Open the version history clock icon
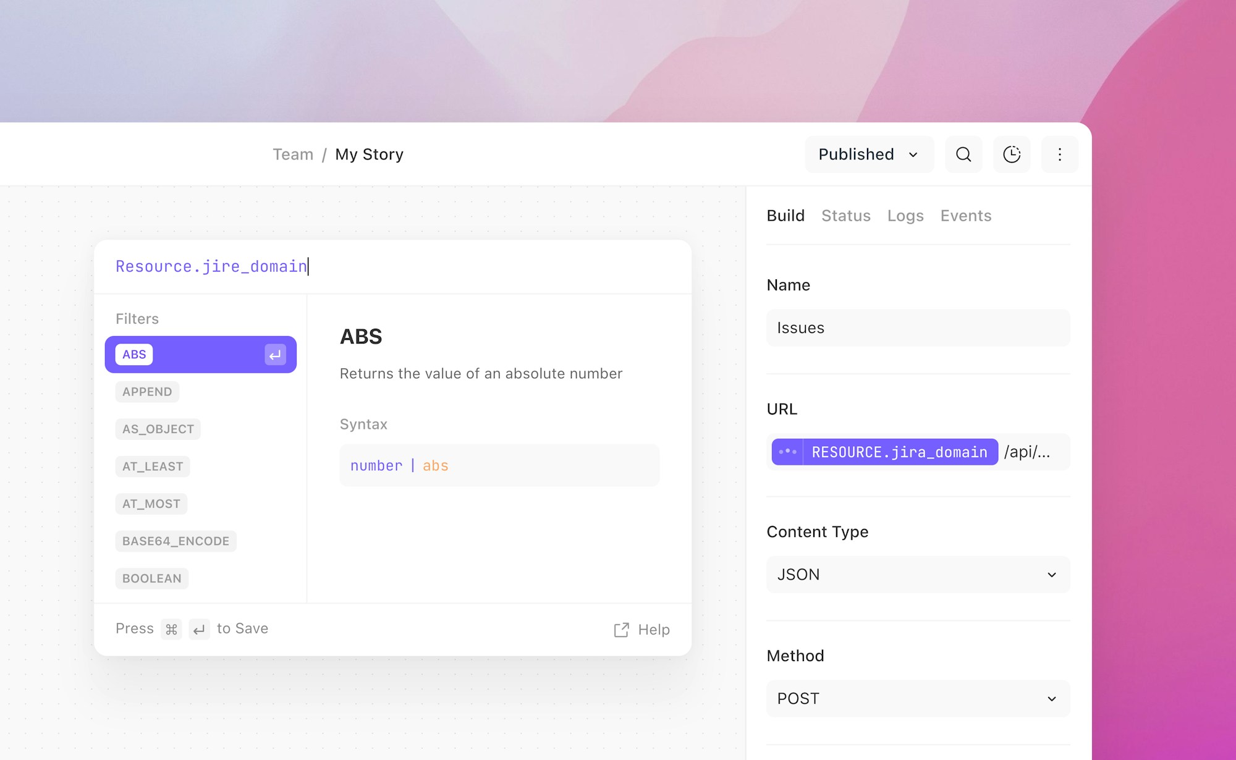This screenshot has height=760, width=1236. coord(1012,154)
